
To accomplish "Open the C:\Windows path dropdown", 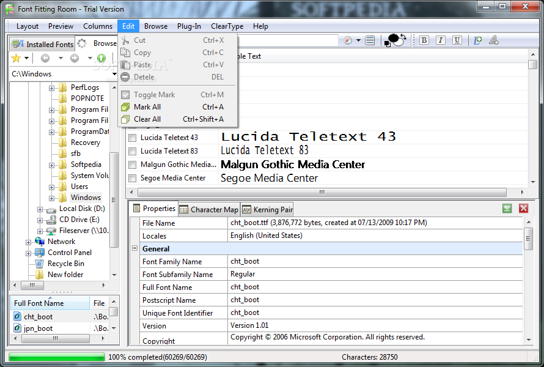I will (x=114, y=74).
